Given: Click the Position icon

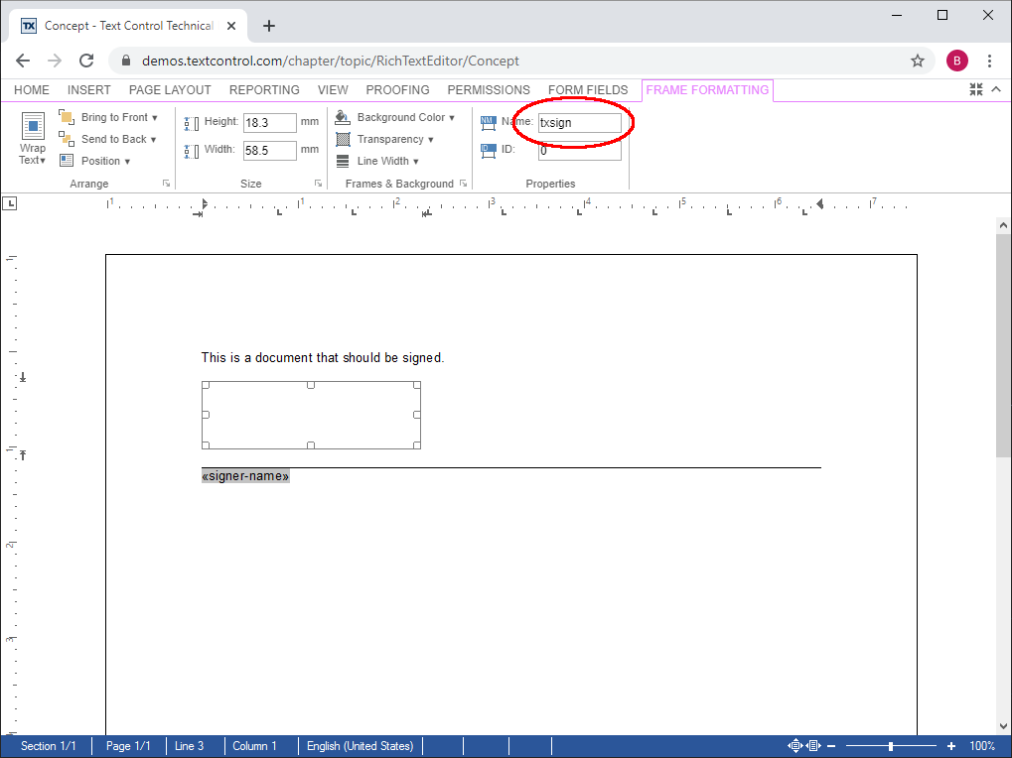Looking at the screenshot, I should 66,161.
